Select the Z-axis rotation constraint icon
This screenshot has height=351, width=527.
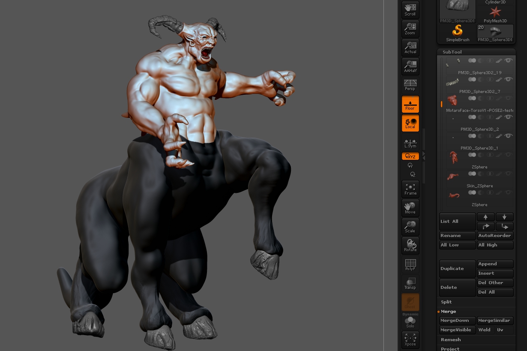[413, 174]
